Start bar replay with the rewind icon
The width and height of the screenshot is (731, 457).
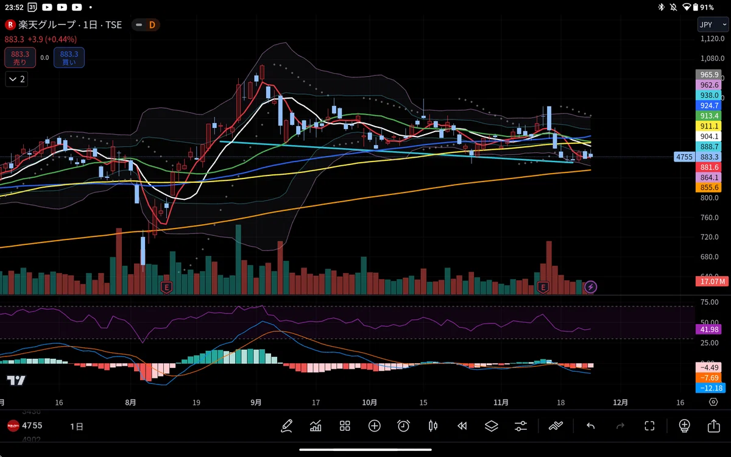click(x=462, y=426)
